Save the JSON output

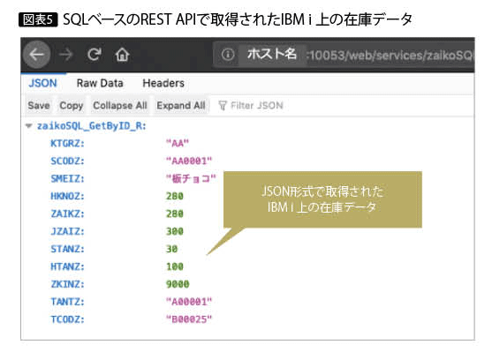39,105
